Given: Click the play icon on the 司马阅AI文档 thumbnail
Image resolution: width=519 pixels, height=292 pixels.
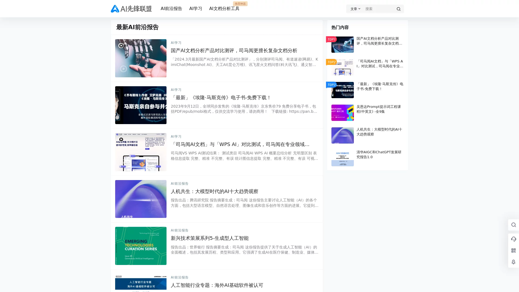Looking at the screenshot, I should click(x=121, y=139).
